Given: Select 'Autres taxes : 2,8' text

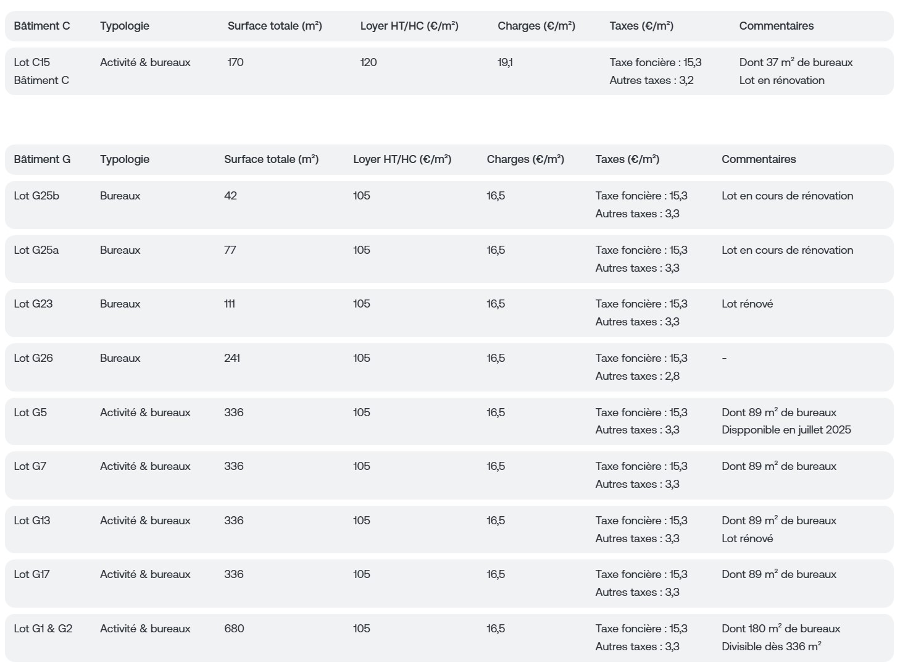Looking at the screenshot, I should 638,376.
